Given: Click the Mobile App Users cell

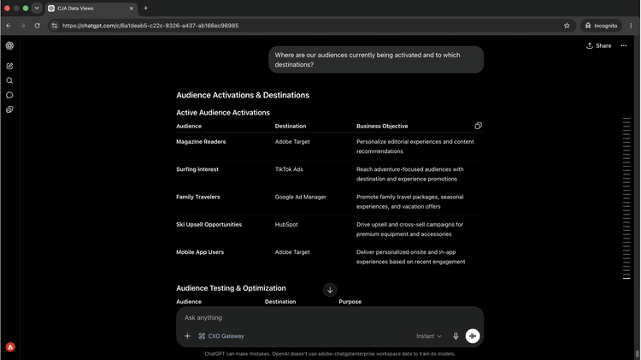Looking at the screenshot, I should click(x=200, y=252).
